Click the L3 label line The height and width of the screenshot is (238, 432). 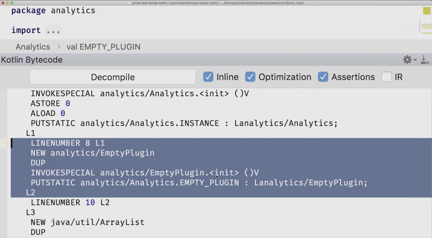[30, 212]
